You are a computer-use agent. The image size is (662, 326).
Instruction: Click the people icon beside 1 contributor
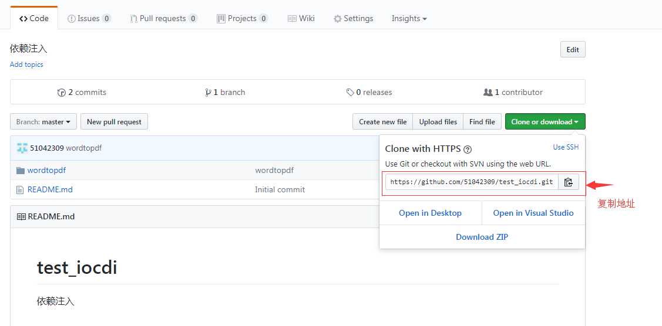[488, 92]
